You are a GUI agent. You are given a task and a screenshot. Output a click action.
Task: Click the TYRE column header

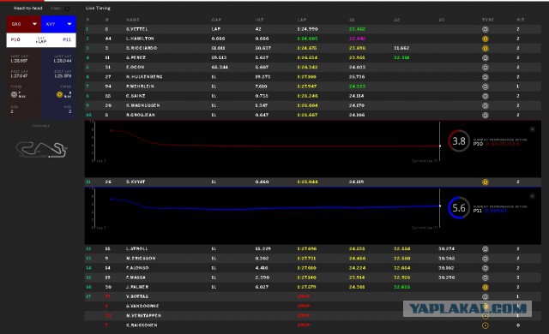point(488,20)
